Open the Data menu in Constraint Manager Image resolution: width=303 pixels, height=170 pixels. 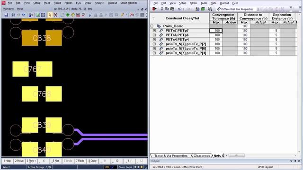(214, 3)
